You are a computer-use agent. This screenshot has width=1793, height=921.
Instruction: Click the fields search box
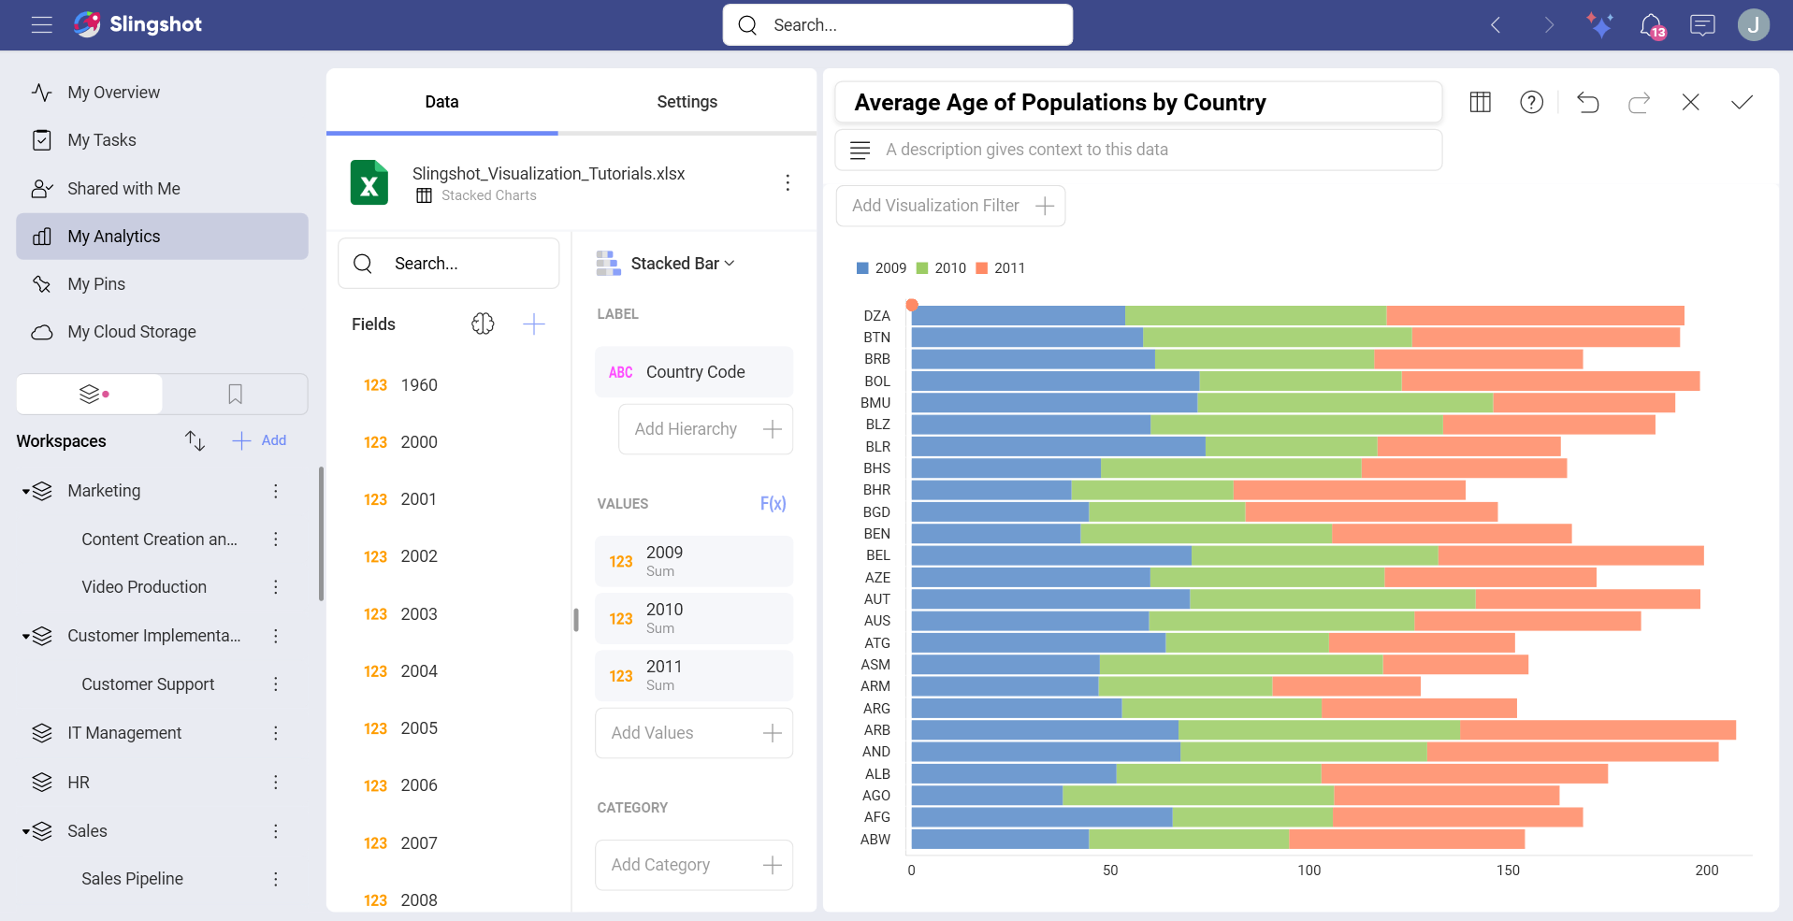[449, 264]
